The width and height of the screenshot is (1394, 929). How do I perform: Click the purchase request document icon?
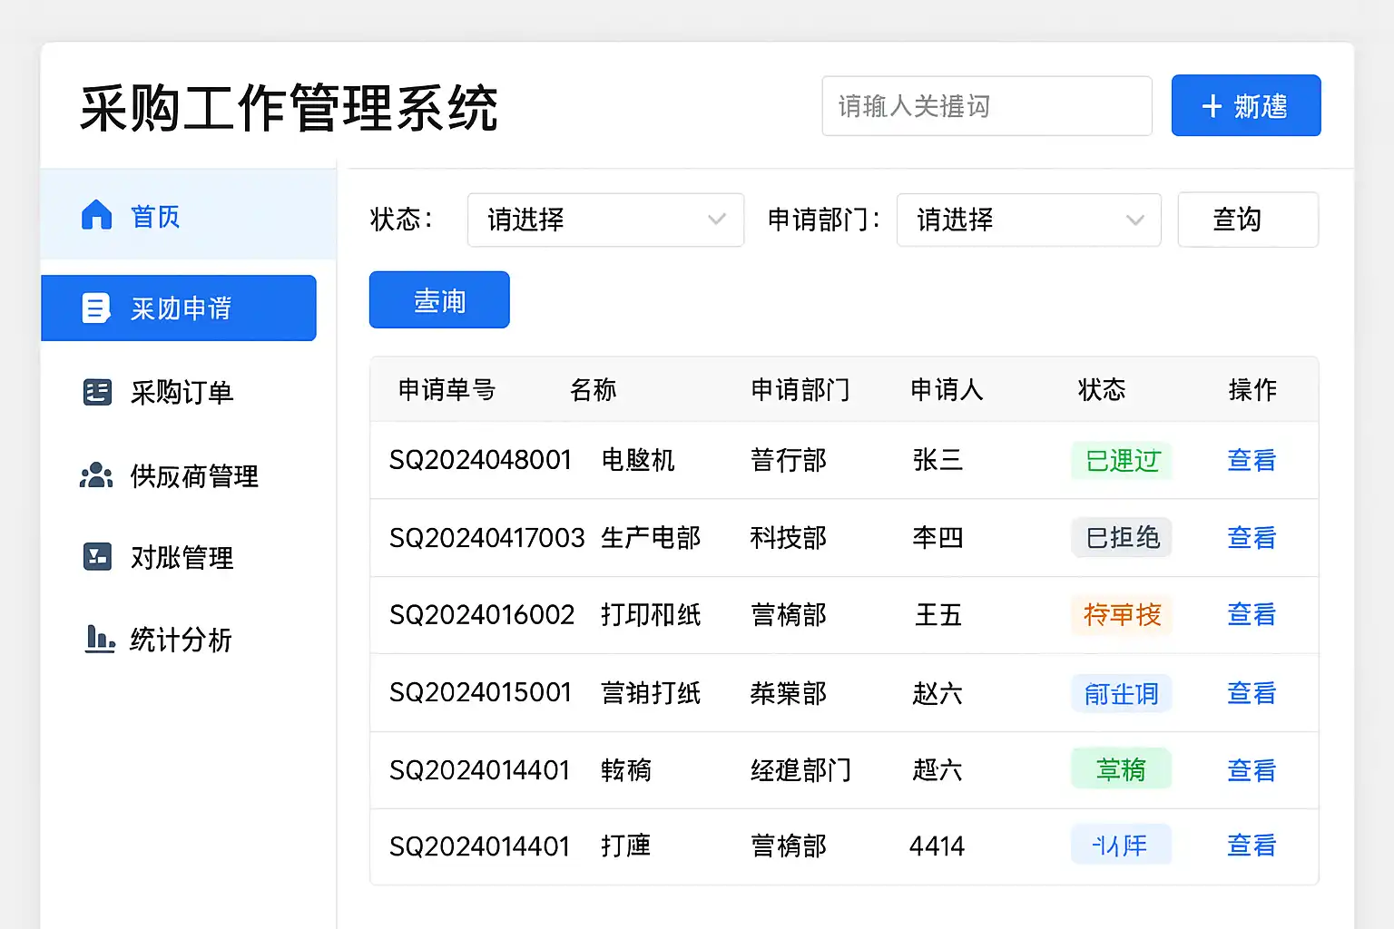click(95, 308)
